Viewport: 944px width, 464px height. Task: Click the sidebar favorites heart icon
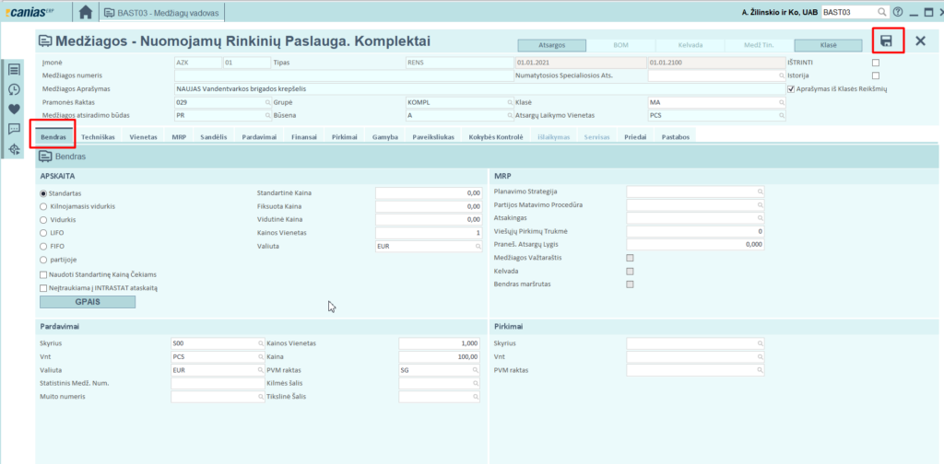pos(14,109)
